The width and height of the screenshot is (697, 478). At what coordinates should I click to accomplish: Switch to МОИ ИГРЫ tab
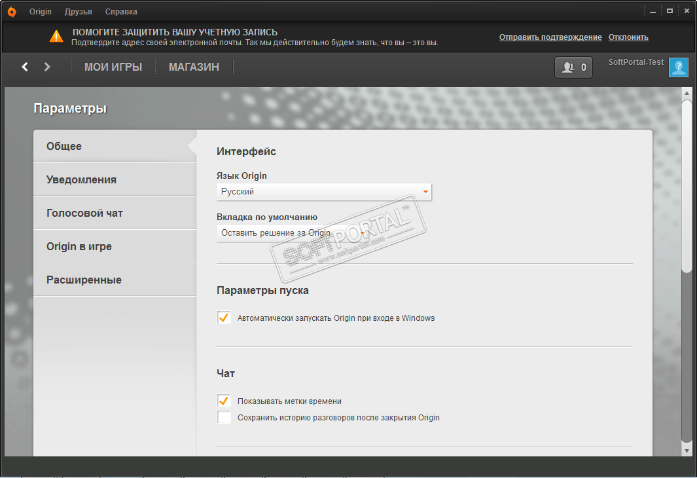[113, 67]
